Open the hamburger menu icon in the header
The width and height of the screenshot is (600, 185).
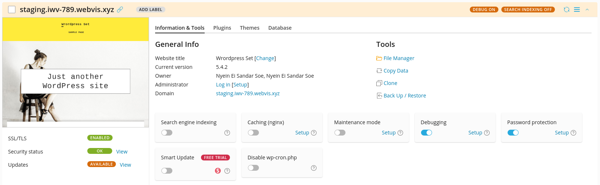(577, 10)
